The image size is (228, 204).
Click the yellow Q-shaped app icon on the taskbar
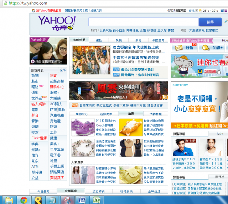[x=38, y=200]
